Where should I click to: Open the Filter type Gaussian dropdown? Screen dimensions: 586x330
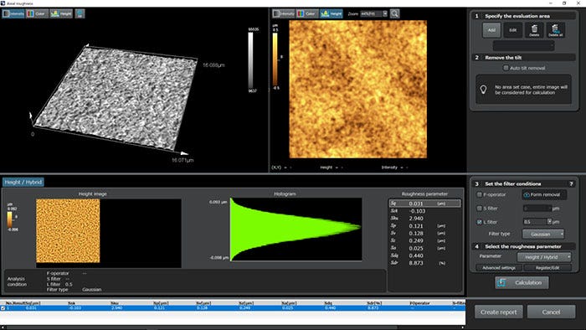(x=543, y=235)
